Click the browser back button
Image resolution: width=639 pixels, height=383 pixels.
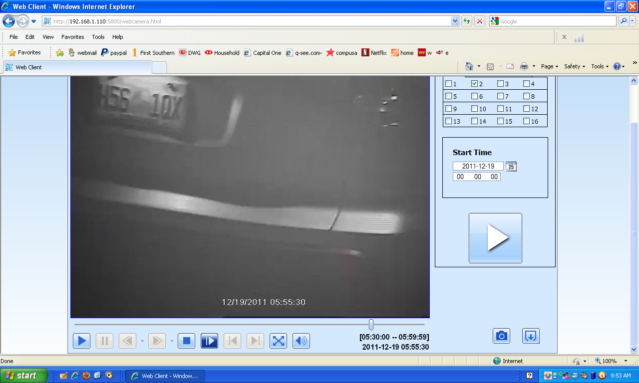[8, 21]
